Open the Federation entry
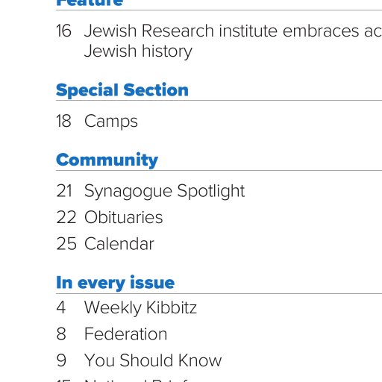382x382 pixels. [125, 334]
